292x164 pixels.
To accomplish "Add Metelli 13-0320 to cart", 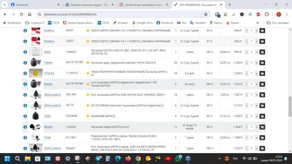I will click(x=262, y=127).
